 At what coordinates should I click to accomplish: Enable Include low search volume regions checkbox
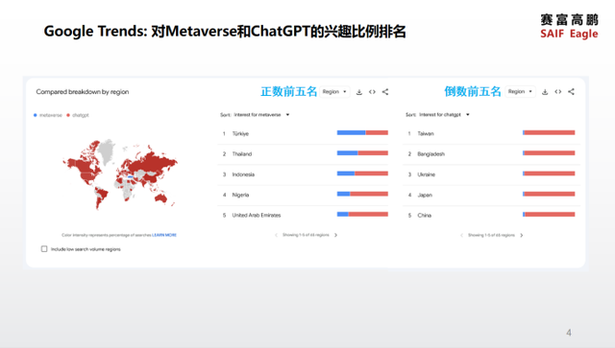(44, 249)
